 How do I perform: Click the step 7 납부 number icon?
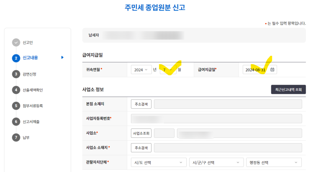tap(16, 137)
